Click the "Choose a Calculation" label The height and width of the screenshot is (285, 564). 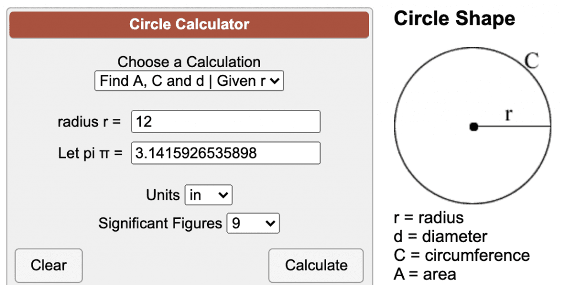point(189,62)
